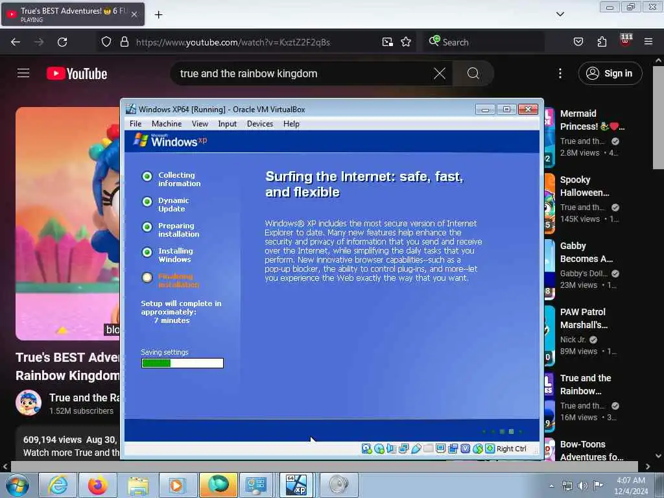Click the Firefox tracking protection shield icon
Screen dimensions: 664x498
pyautogui.click(x=106, y=42)
